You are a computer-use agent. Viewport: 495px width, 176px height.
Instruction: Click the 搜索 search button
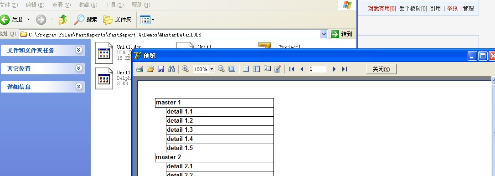[x=86, y=20]
